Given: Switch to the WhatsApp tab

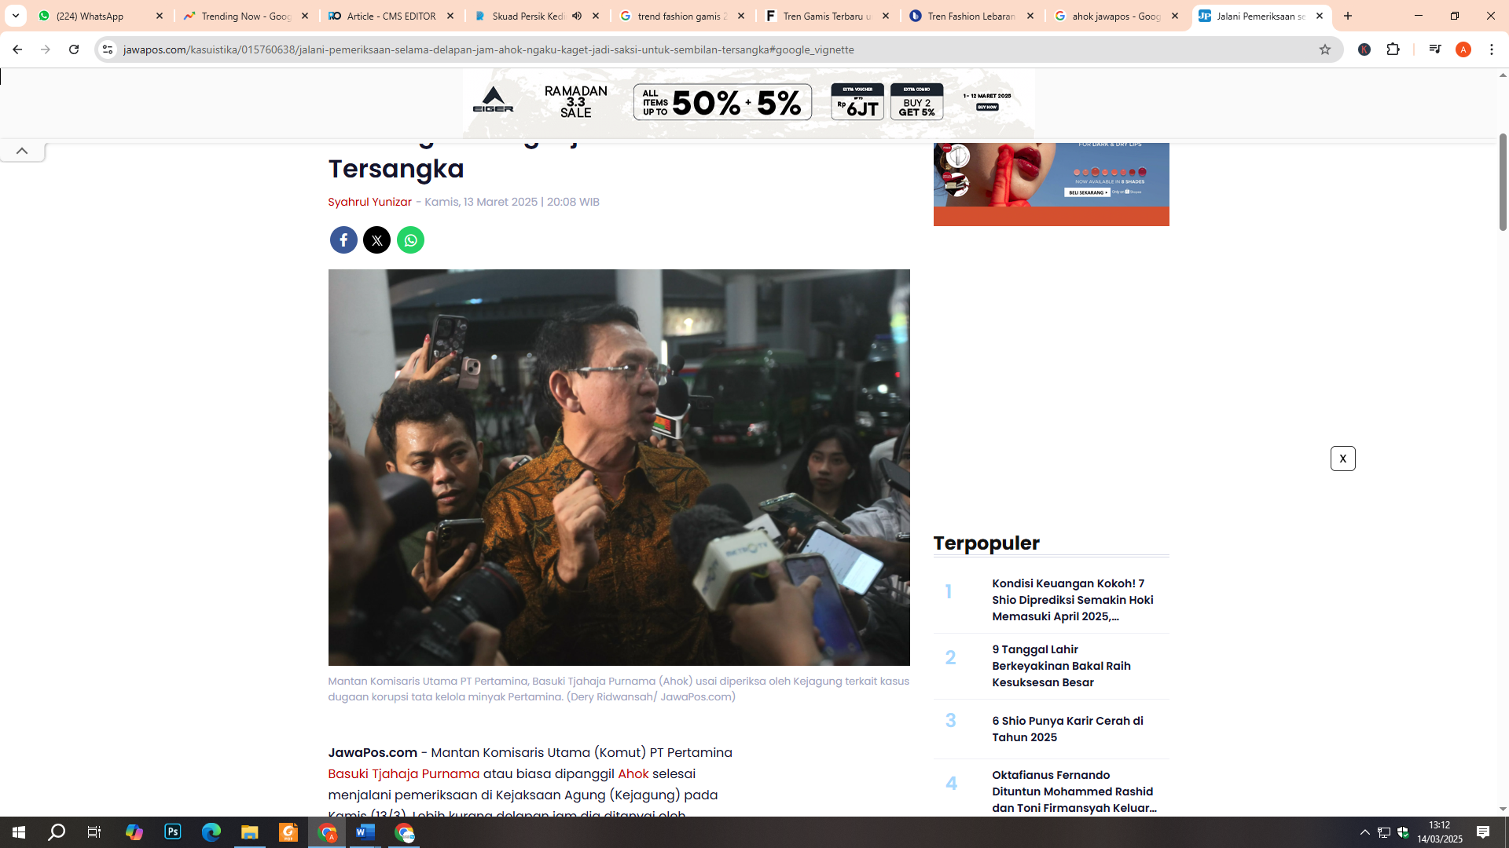Looking at the screenshot, I should tap(101, 16).
